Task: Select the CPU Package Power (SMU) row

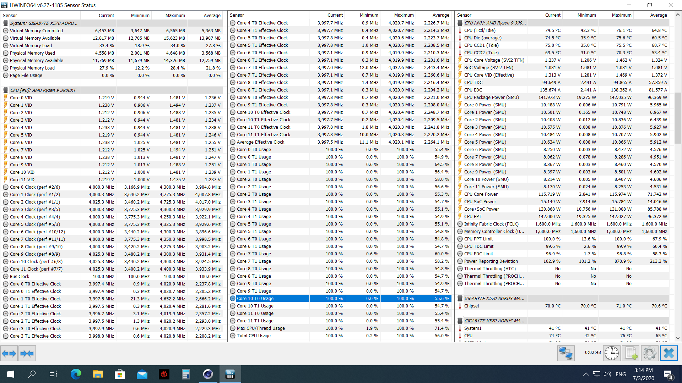Action: [x=563, y=97]
